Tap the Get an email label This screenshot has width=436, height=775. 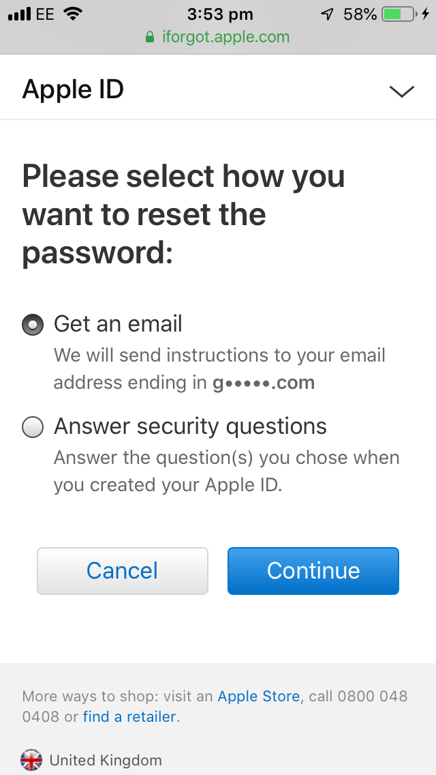point(118,323)
